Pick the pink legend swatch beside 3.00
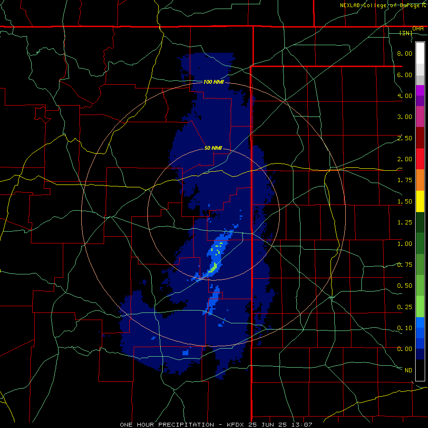This screenshot has width=428, height=428. click(x=420, y=117)
